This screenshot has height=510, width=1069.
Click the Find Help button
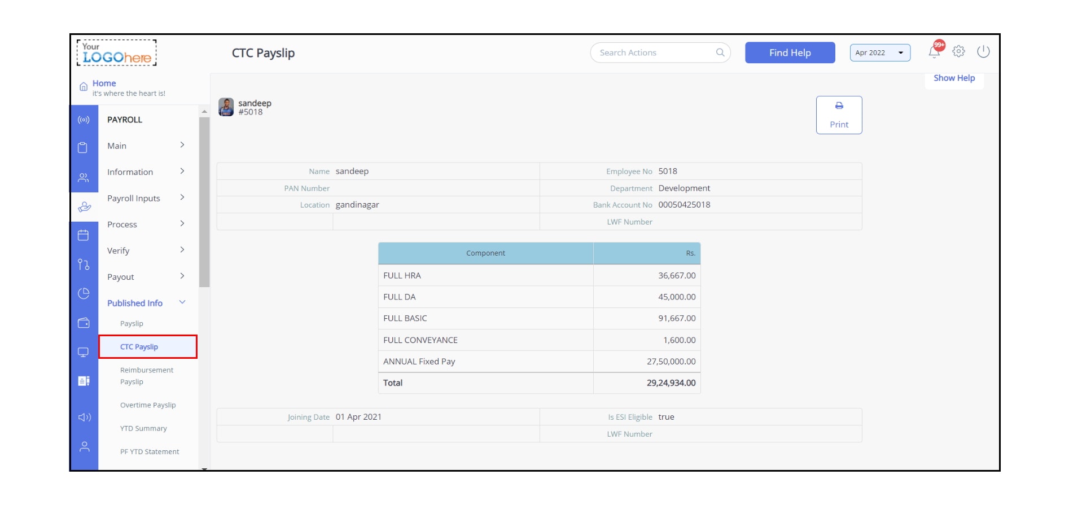(x=790, y=52)
